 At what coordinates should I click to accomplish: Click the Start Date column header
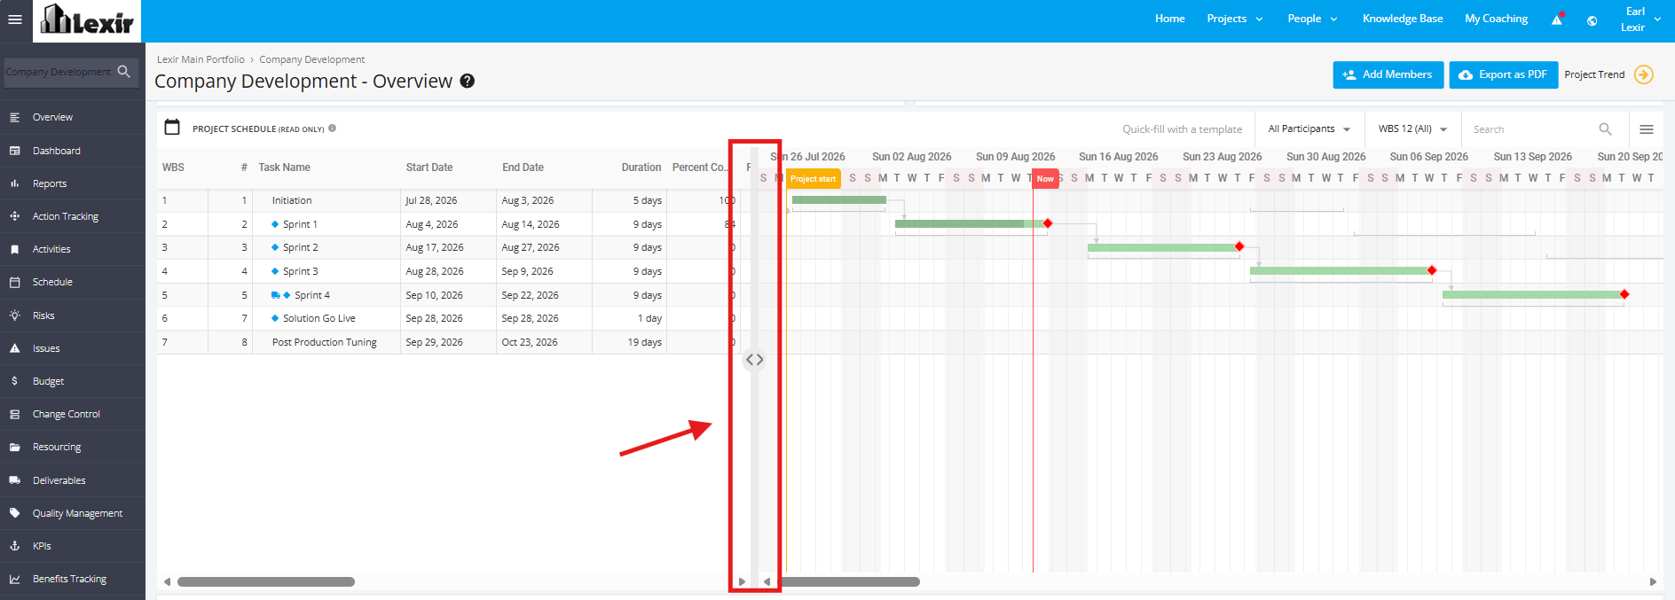[x=429, y=168]
